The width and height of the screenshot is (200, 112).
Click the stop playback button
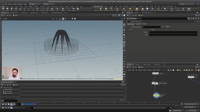point(8,104)
